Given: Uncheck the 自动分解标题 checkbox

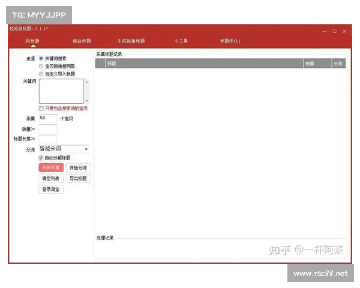Looking at the screenshot, I should [x=41, y=158].
